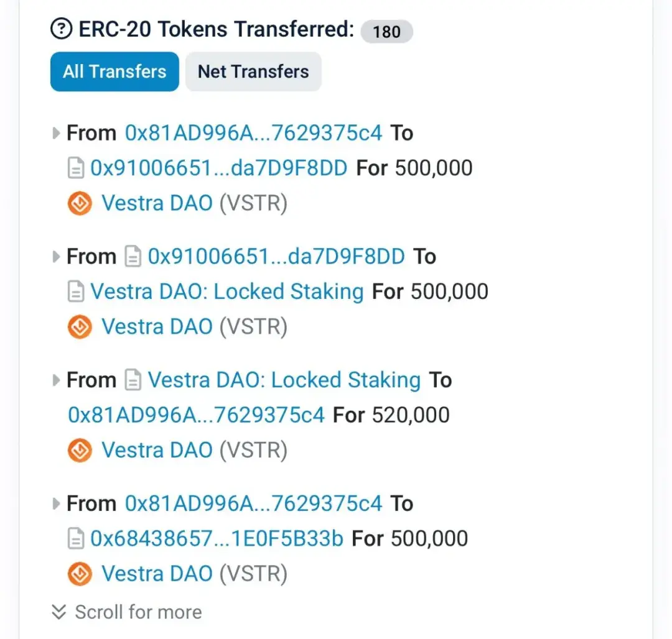The height and width of the screenshot is (639, 672).
Task: Click VSTR token logo in third transfer
Action: coord(80,451)
